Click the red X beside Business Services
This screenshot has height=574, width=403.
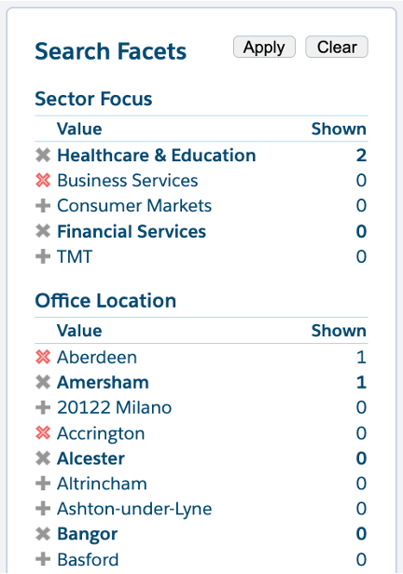pos(43,181)
